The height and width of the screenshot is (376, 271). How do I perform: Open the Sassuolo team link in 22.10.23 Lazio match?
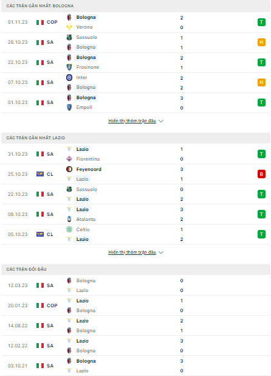pyautogui.click(x=87, y=189)
